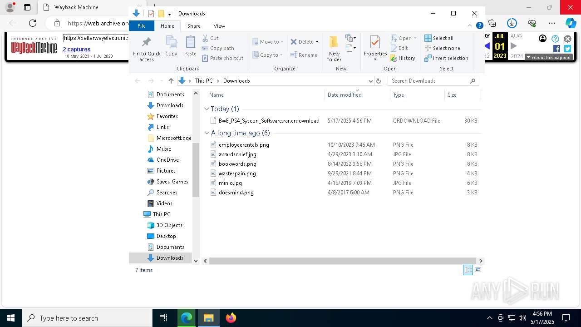Expand the Open button dropdown
The image size is (581, 327).
point(415,38)
